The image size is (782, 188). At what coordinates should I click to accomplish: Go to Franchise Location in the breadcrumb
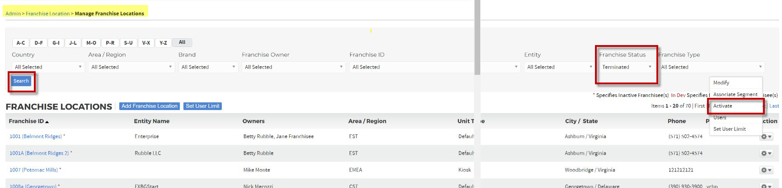[47, 14]
